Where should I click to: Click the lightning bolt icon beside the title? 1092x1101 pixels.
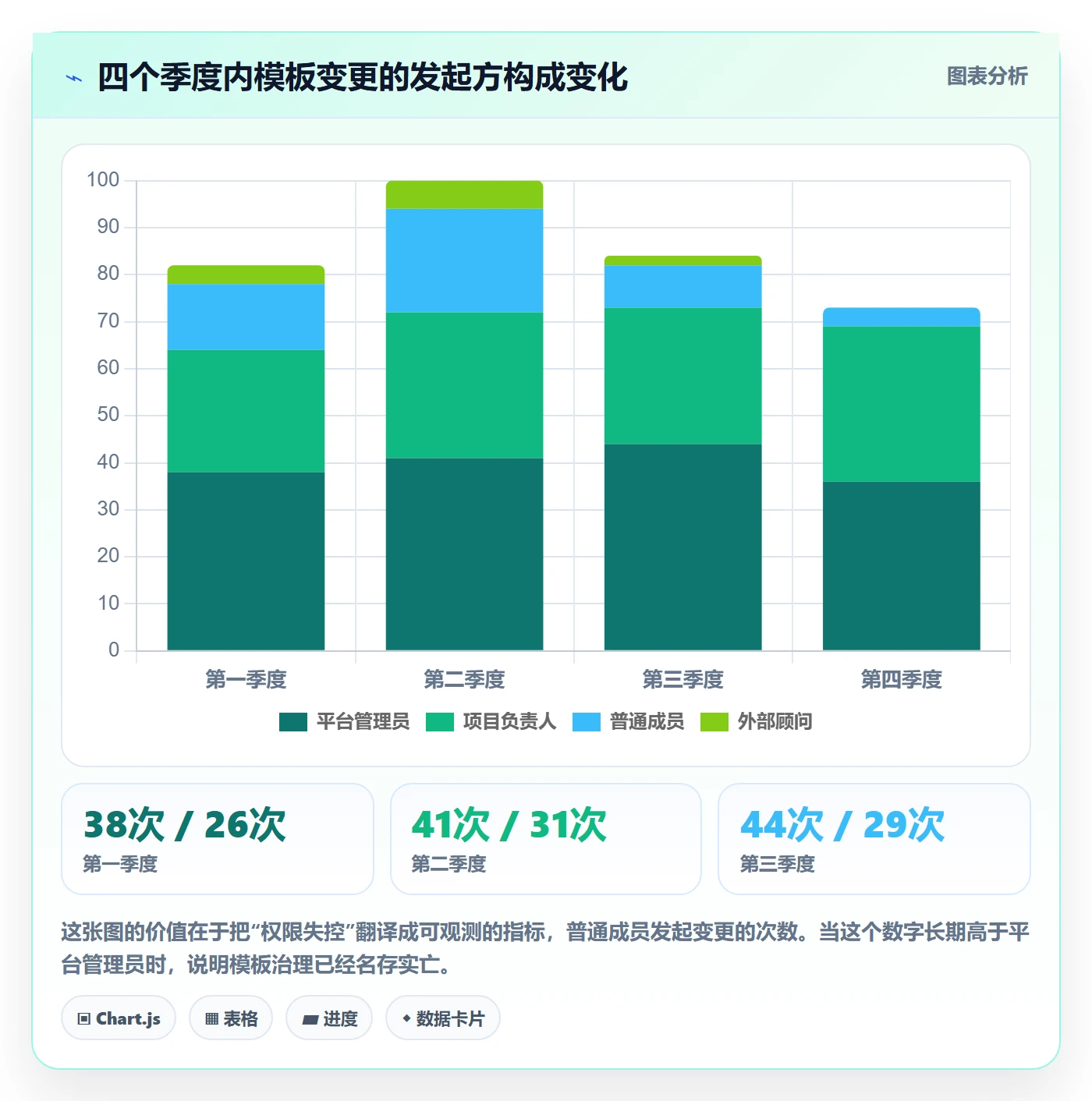coord(74,78)
